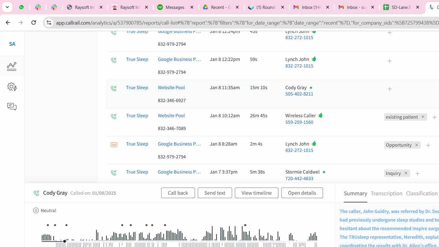This screenshot has width=439, height=247.
Task: Add a tag to the 12:22pm Lynch John call
Action: tap(390, 61)
